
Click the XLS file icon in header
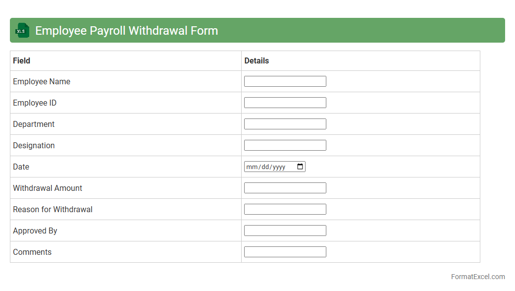(22, 31)
